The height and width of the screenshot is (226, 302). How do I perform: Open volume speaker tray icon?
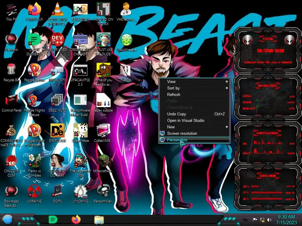269,220
